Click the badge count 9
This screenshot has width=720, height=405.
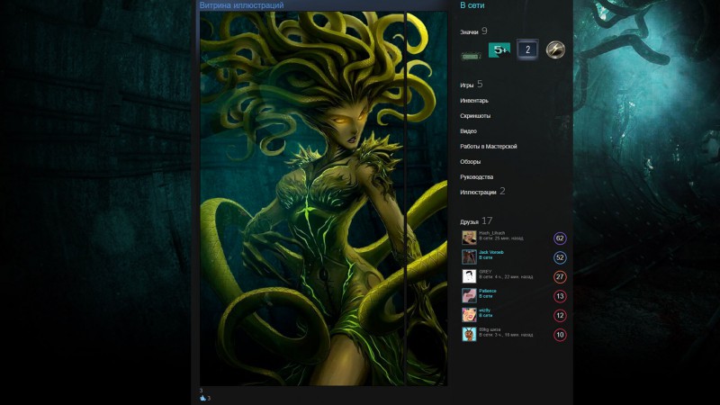pyautogui.click(x=484, y=31)
